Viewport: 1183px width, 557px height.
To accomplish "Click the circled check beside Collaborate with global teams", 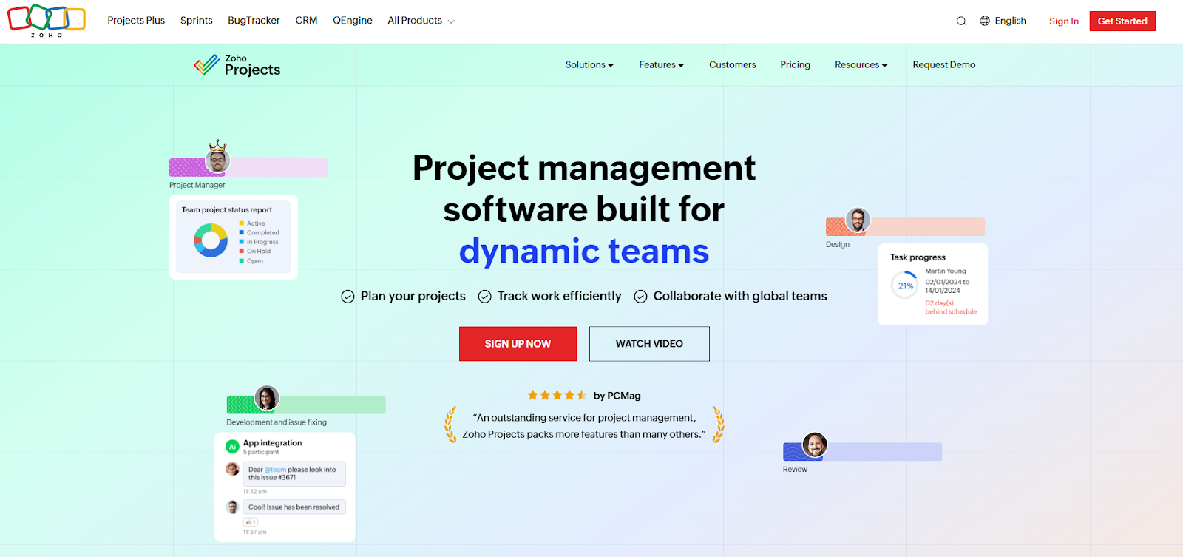I will tap(640, 297).
